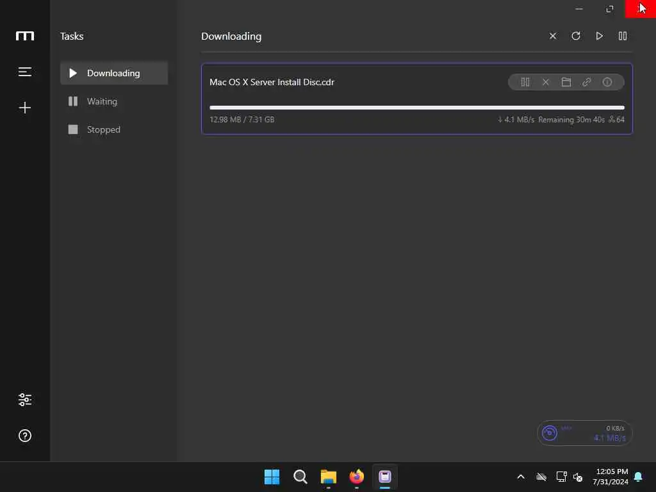Show hidden system tray icons
The height and width of the screenshot is (492, 656).
tap(521, 477)
